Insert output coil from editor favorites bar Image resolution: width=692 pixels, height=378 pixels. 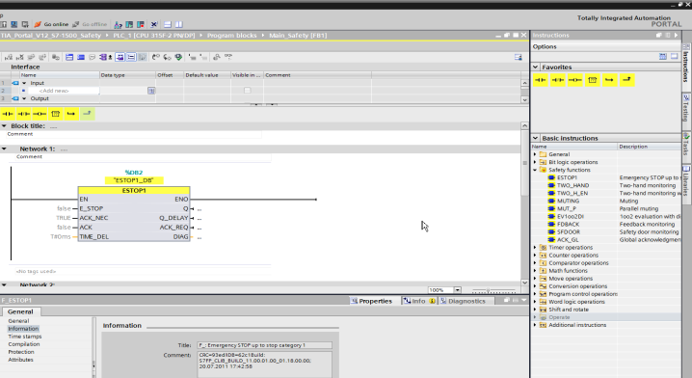point(40,114)
